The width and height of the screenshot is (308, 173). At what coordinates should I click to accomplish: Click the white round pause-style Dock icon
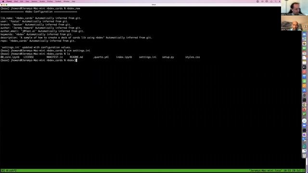coord(304,121)
